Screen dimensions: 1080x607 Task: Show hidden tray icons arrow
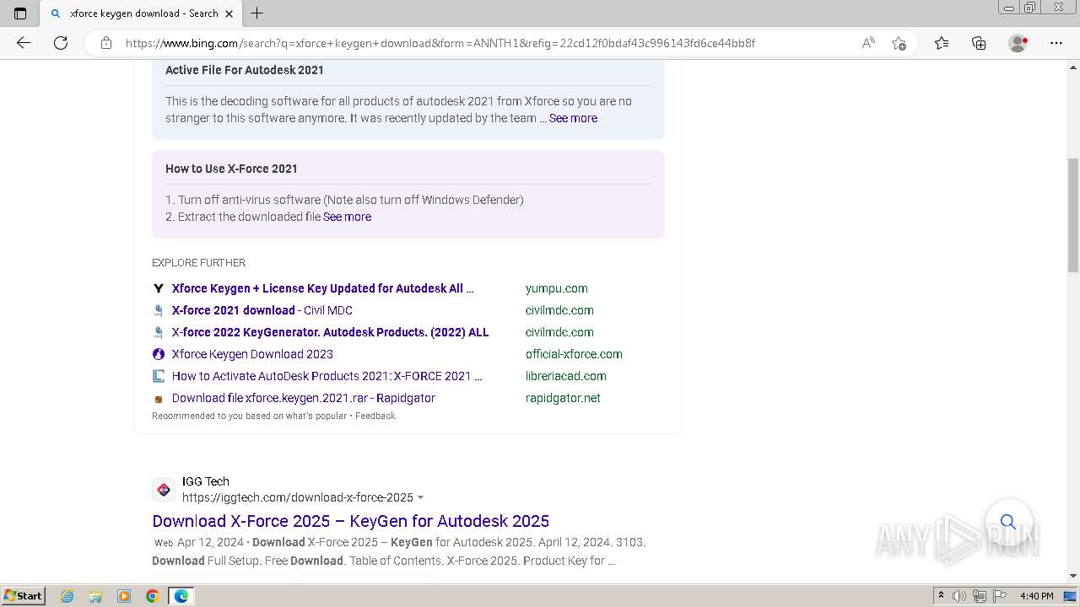click(x=941, y=596)
